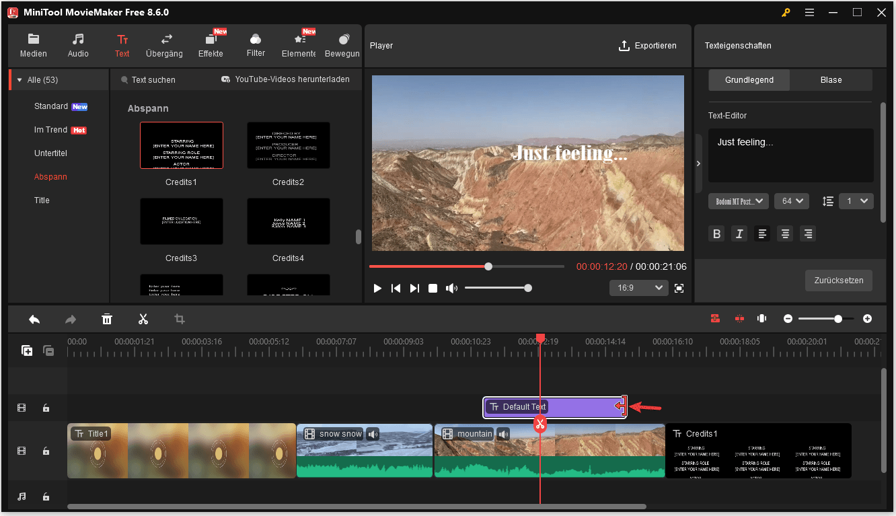The height and width of the screenshot is (516, 896).
Task: Open the font size 64 dropdown
Action: [x=791, y=200]
